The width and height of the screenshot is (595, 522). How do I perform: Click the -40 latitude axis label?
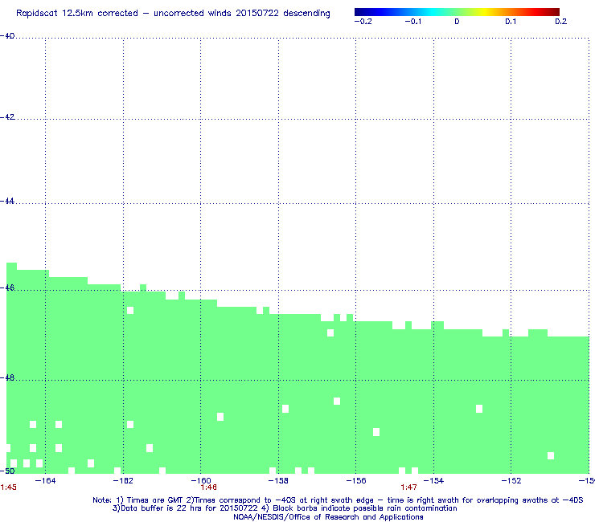click(x=7, y=36)
